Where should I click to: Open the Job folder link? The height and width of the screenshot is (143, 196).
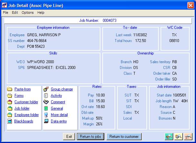(x=22, y=108)
